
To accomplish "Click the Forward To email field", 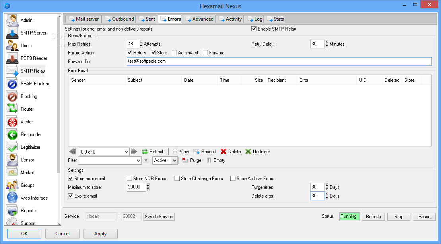I will point(279,61).
